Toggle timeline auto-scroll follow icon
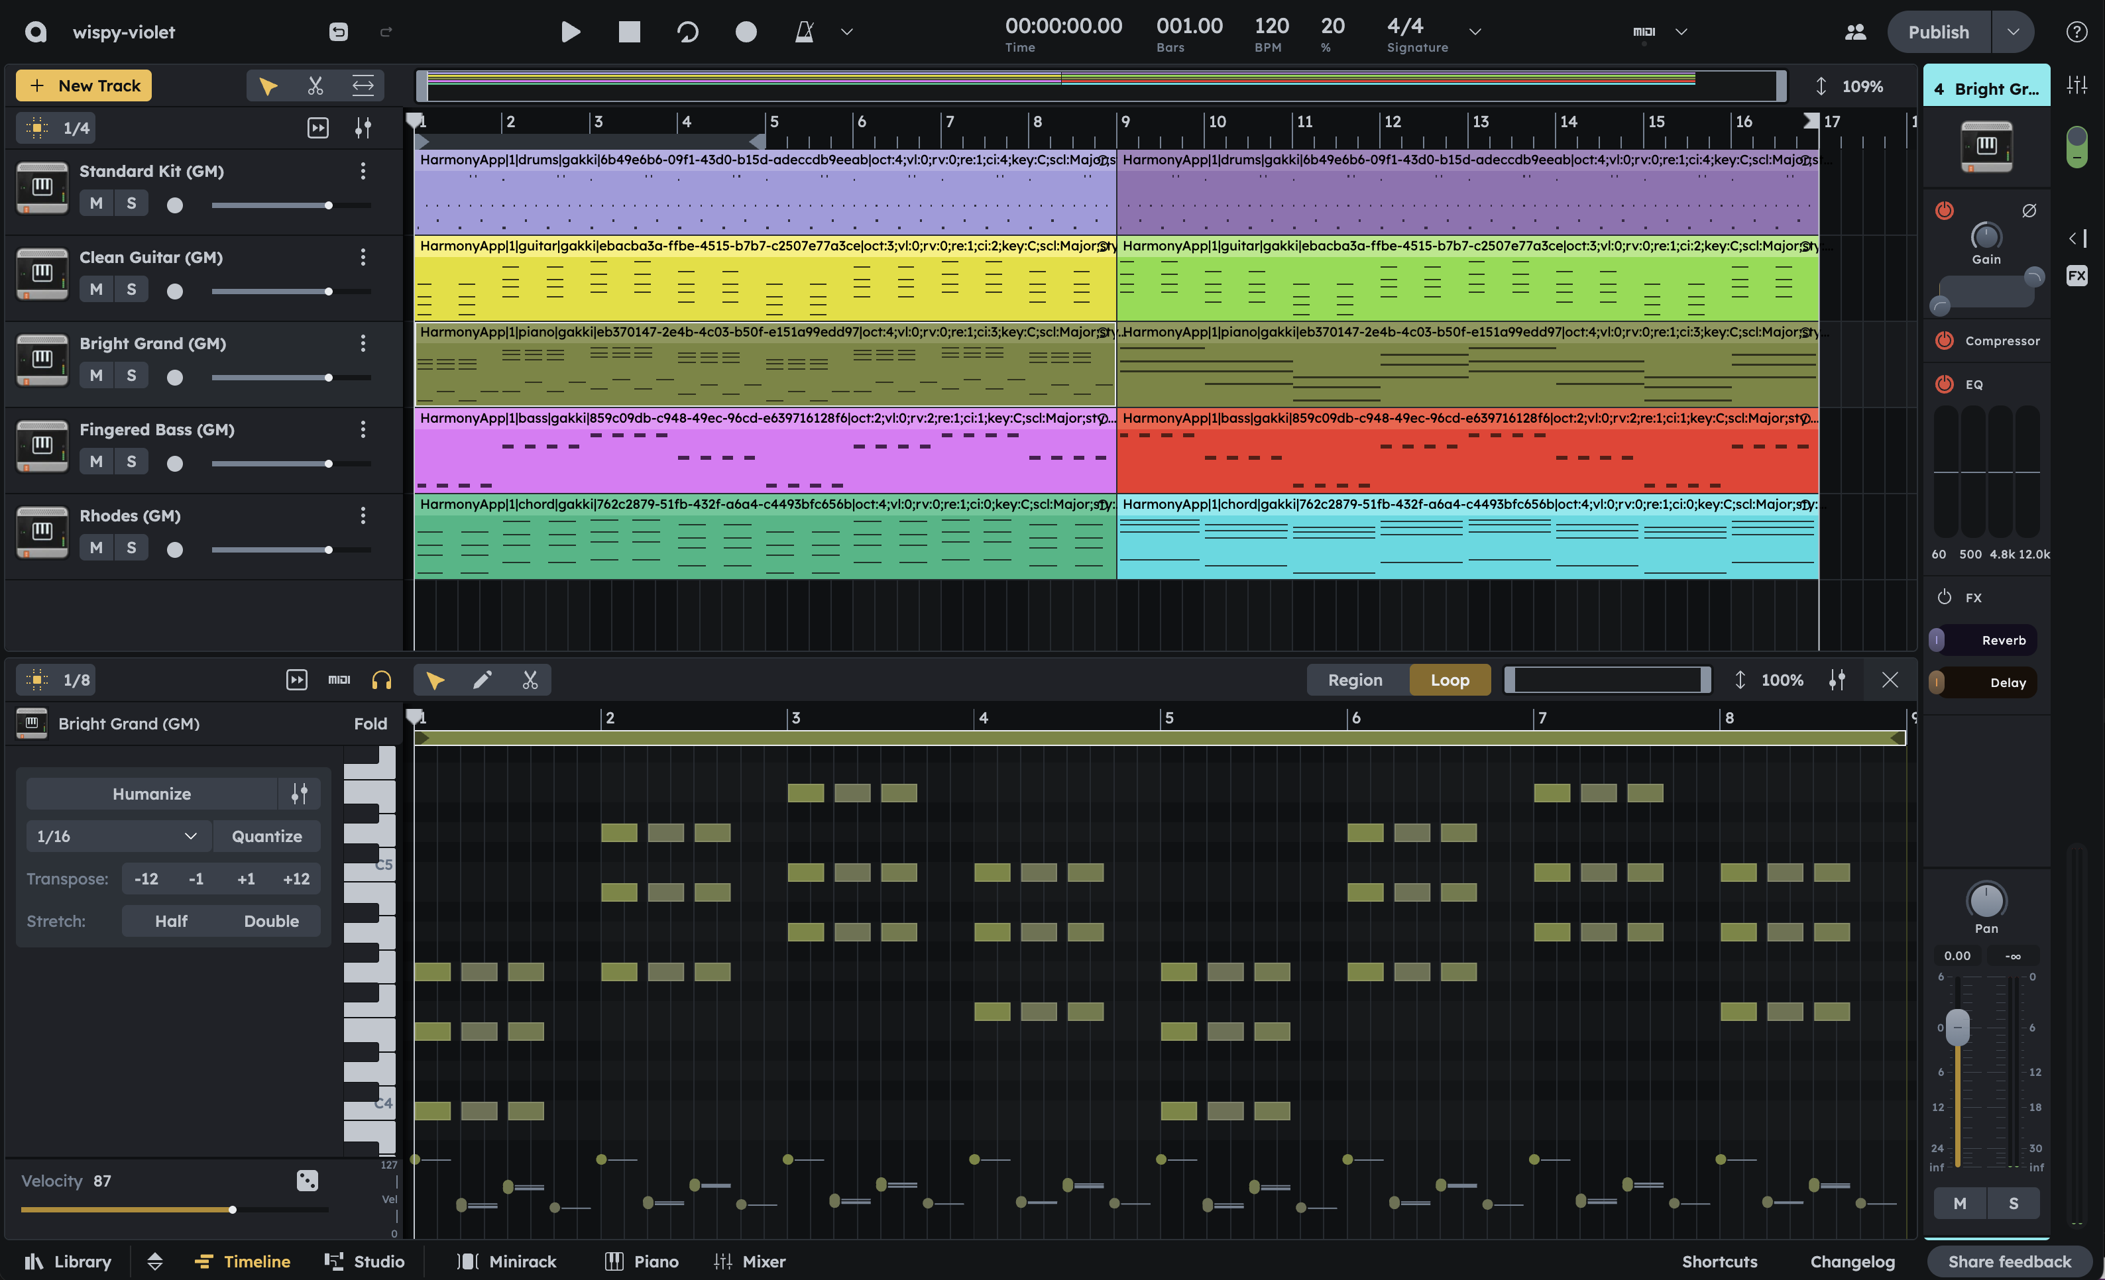The height and width of the screenshot is (1280, 2105). pyautogui.click(x=317, y=128)
